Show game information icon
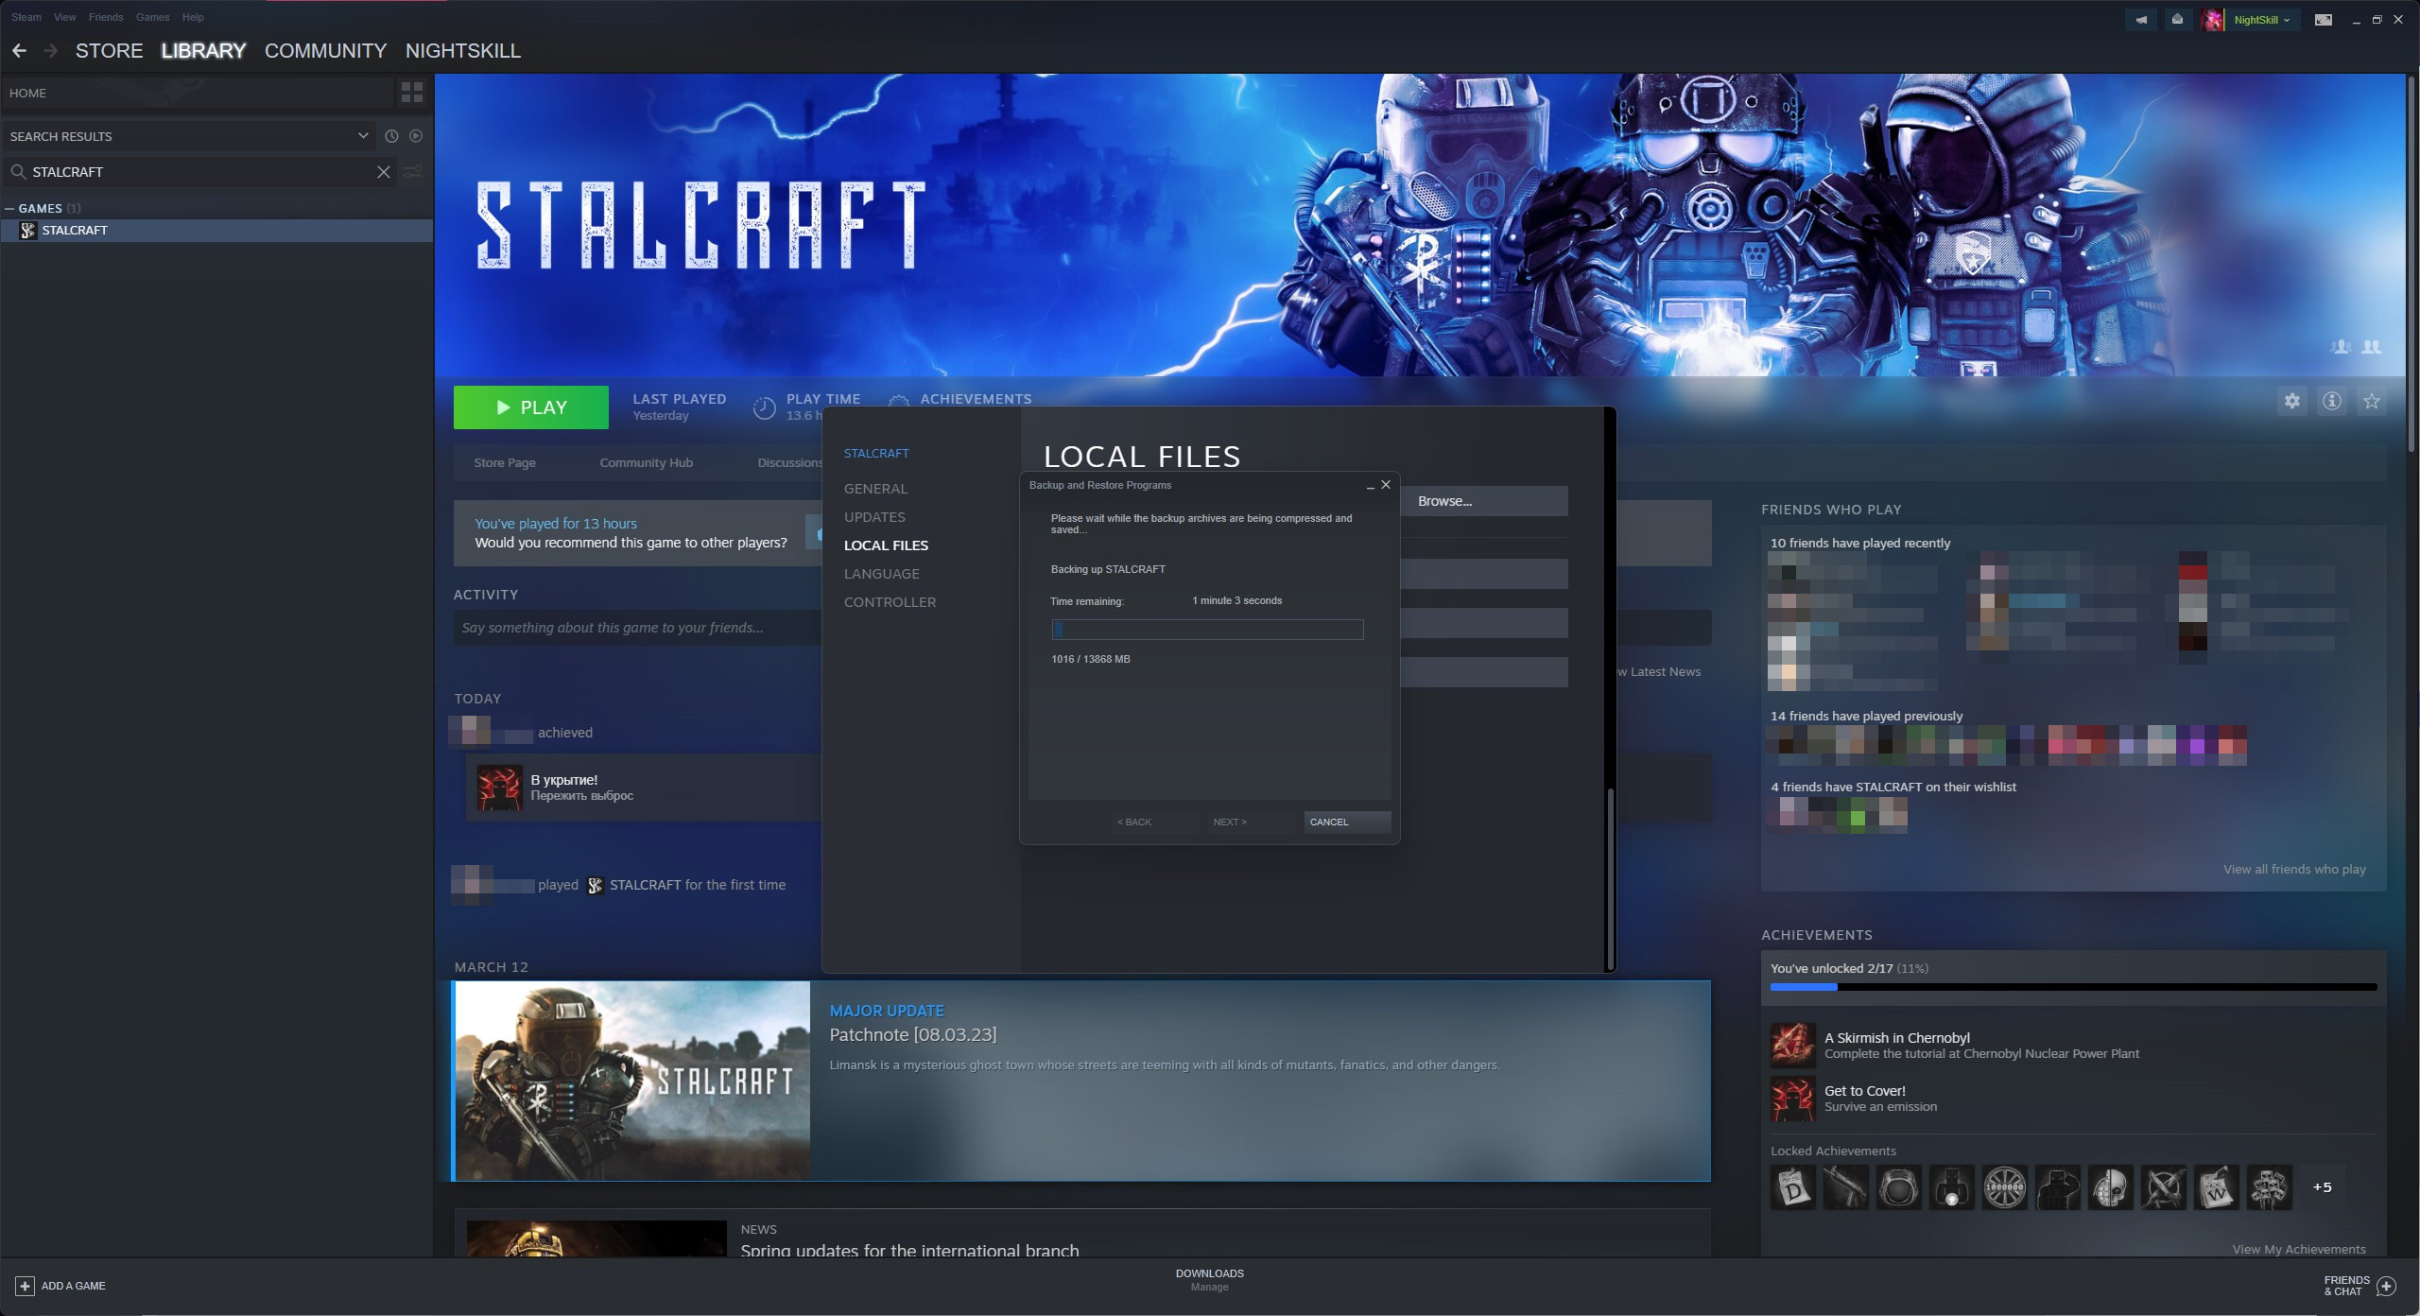The width and height of the screenshot is (2420, 1316). coord(2332,401)
